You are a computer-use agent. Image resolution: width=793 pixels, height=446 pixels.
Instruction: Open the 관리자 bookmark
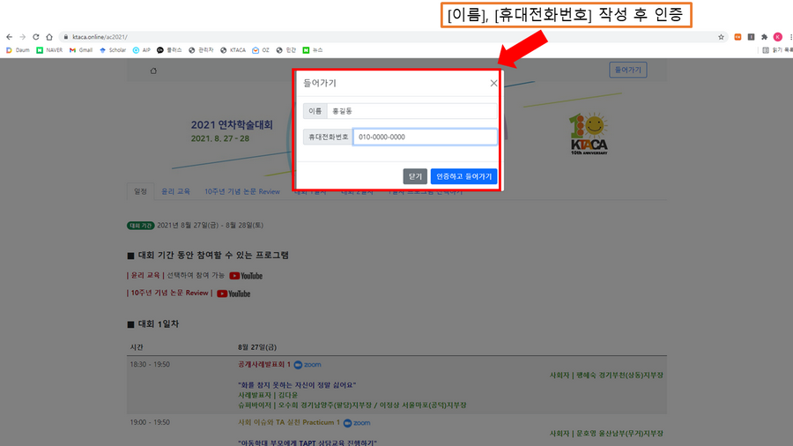click(x=201, y=50)
